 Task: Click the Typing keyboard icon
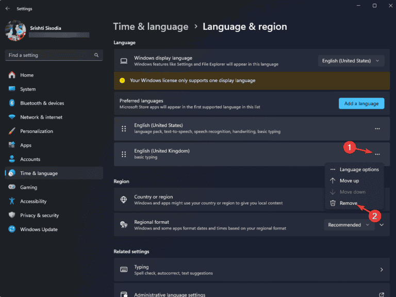[x=124, y=270]
